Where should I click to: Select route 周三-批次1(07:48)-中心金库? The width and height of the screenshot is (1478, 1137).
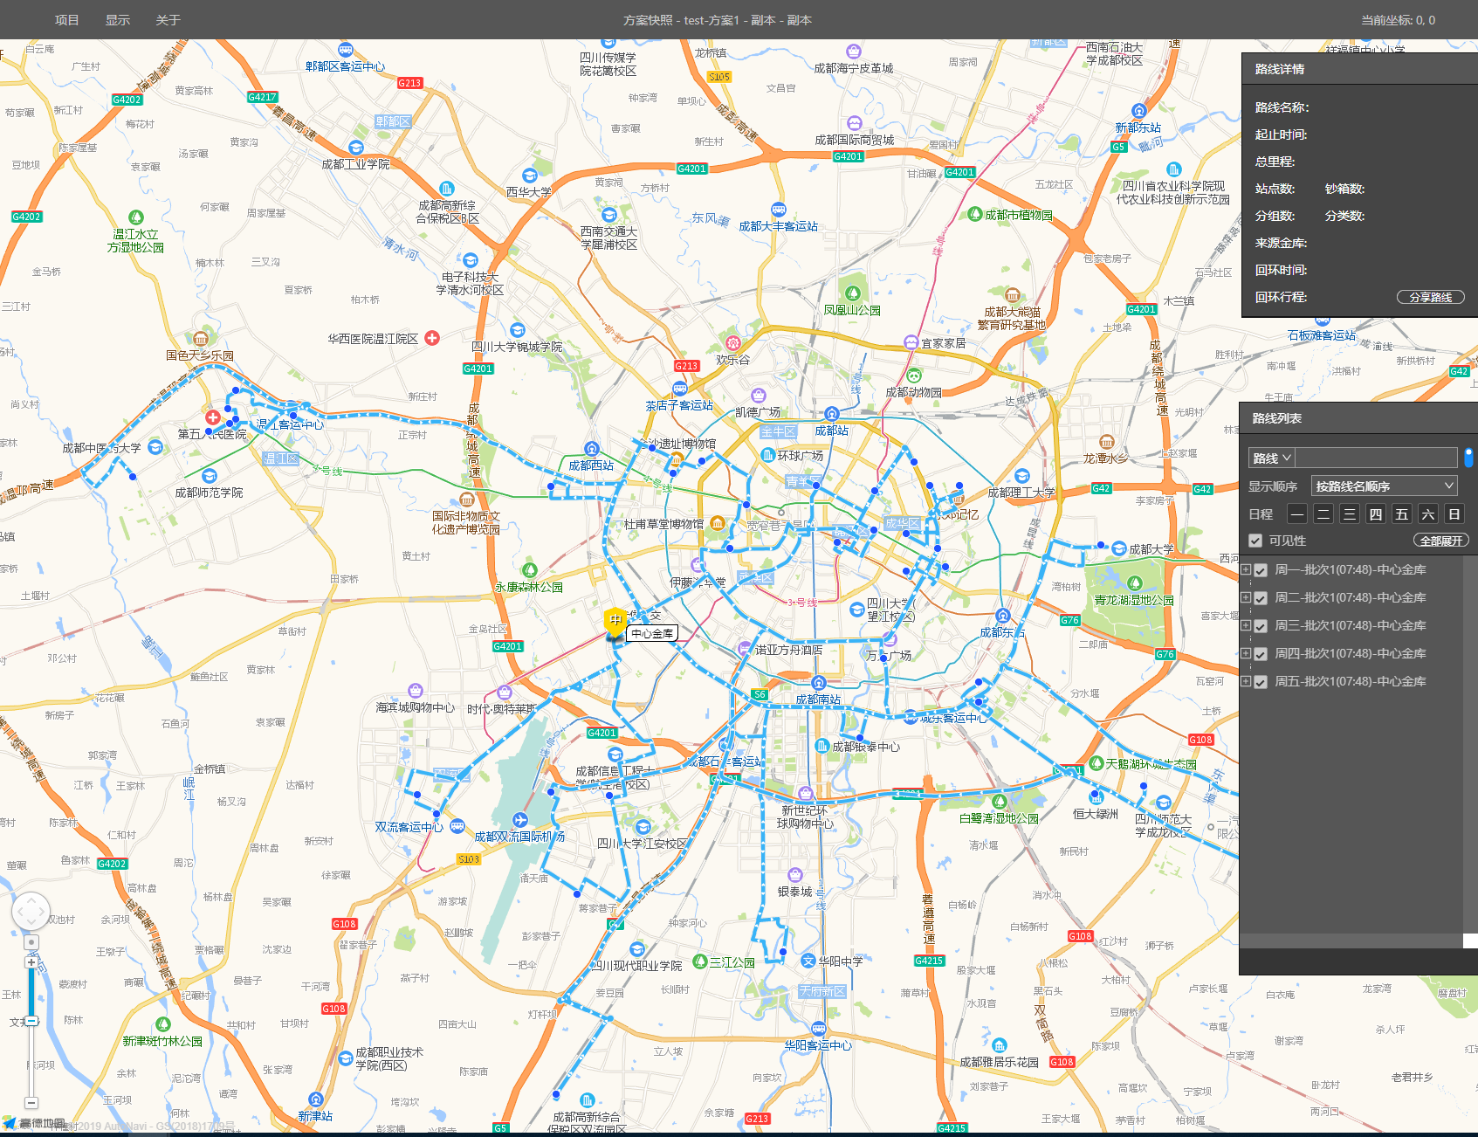pyautogui.click(x=1351, y=625)
